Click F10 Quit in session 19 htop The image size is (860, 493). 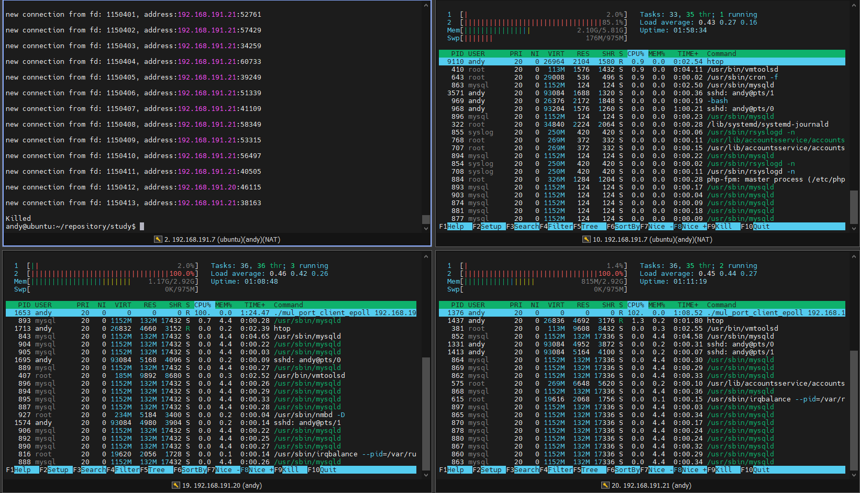(x=322, y=470)
